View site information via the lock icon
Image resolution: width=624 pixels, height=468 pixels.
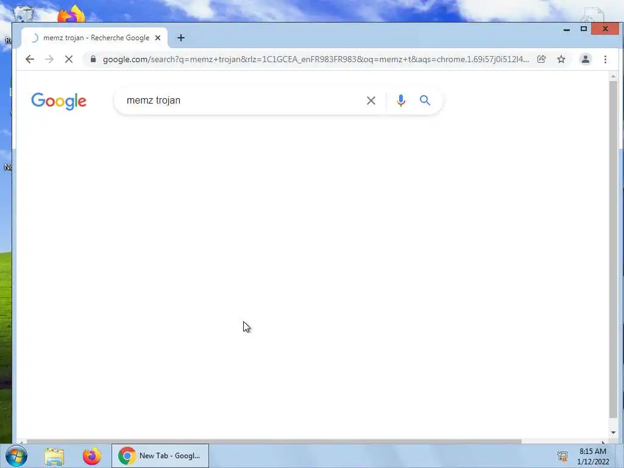coord(93,59)
